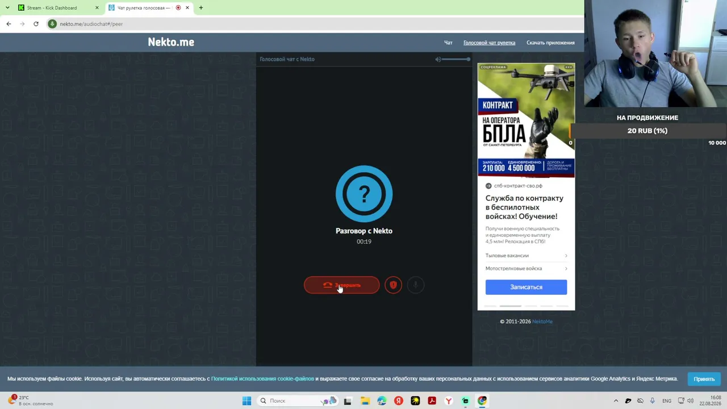This screenshot has width=727, height=409.
Task: Open the yellow-on-black starburst taskbar app
Action: click(x=415, y=401)
